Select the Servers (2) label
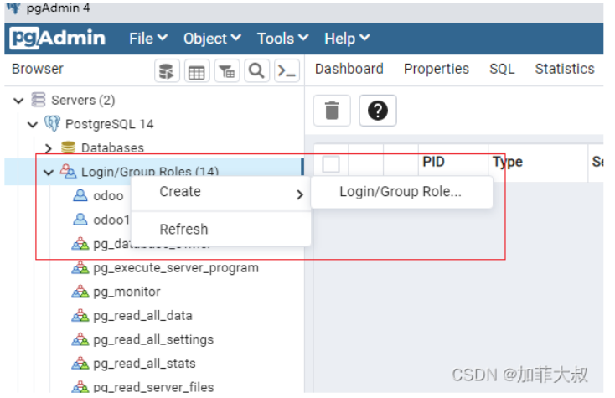Viewport: 615px width, 398px height. click(83, 100)
